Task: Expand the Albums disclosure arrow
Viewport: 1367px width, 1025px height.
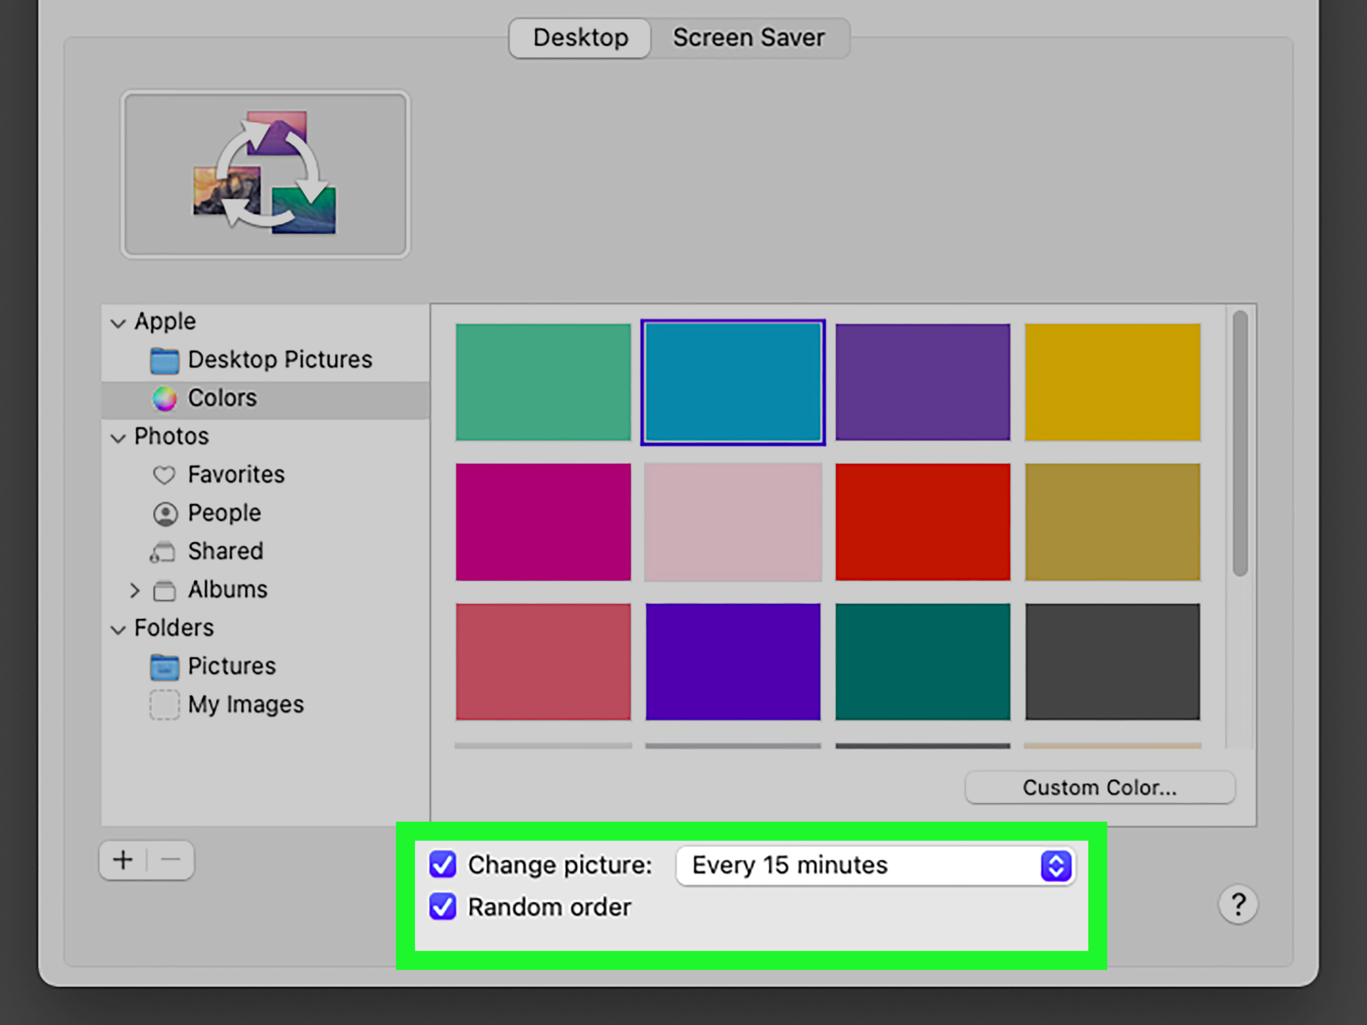Action: point(135,591)
